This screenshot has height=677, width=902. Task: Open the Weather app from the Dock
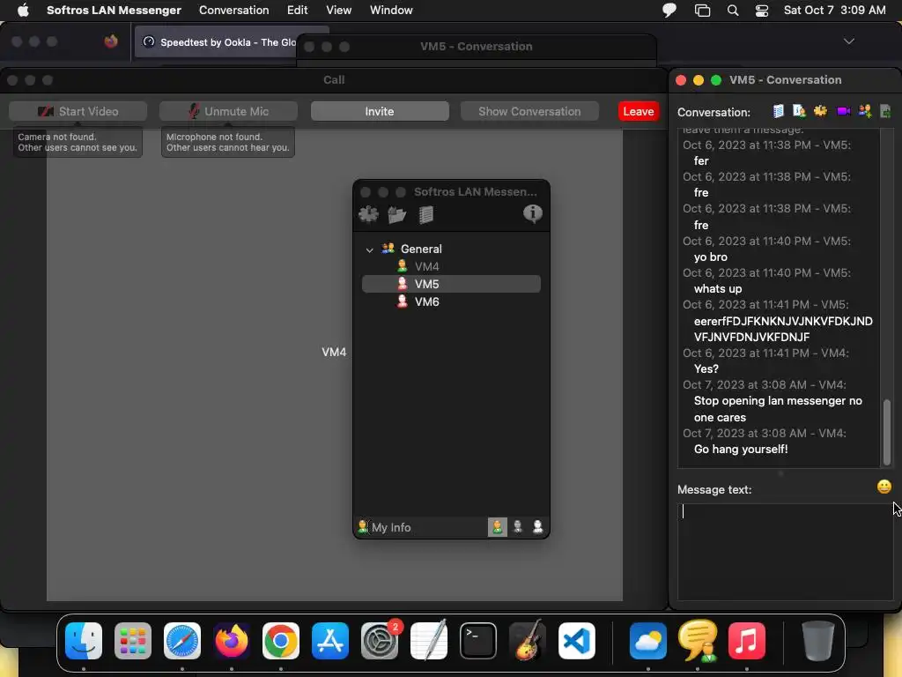click(647, 641)
